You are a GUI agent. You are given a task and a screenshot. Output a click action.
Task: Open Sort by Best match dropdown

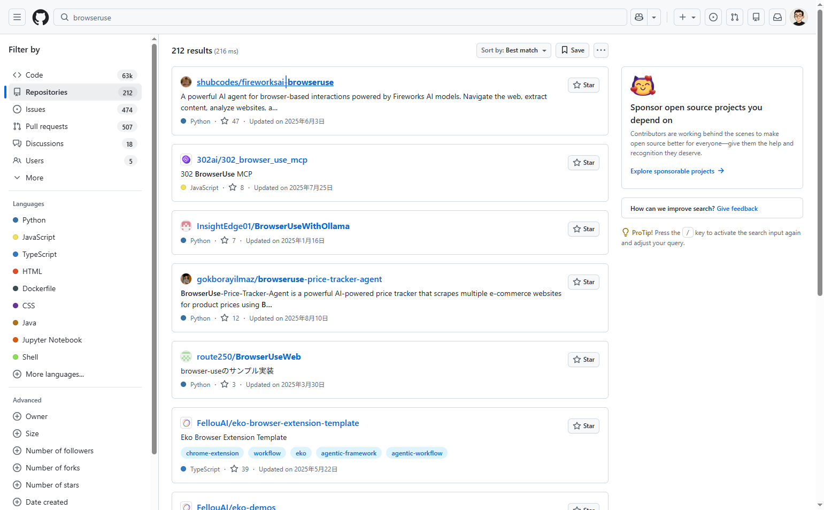[513, 50]
